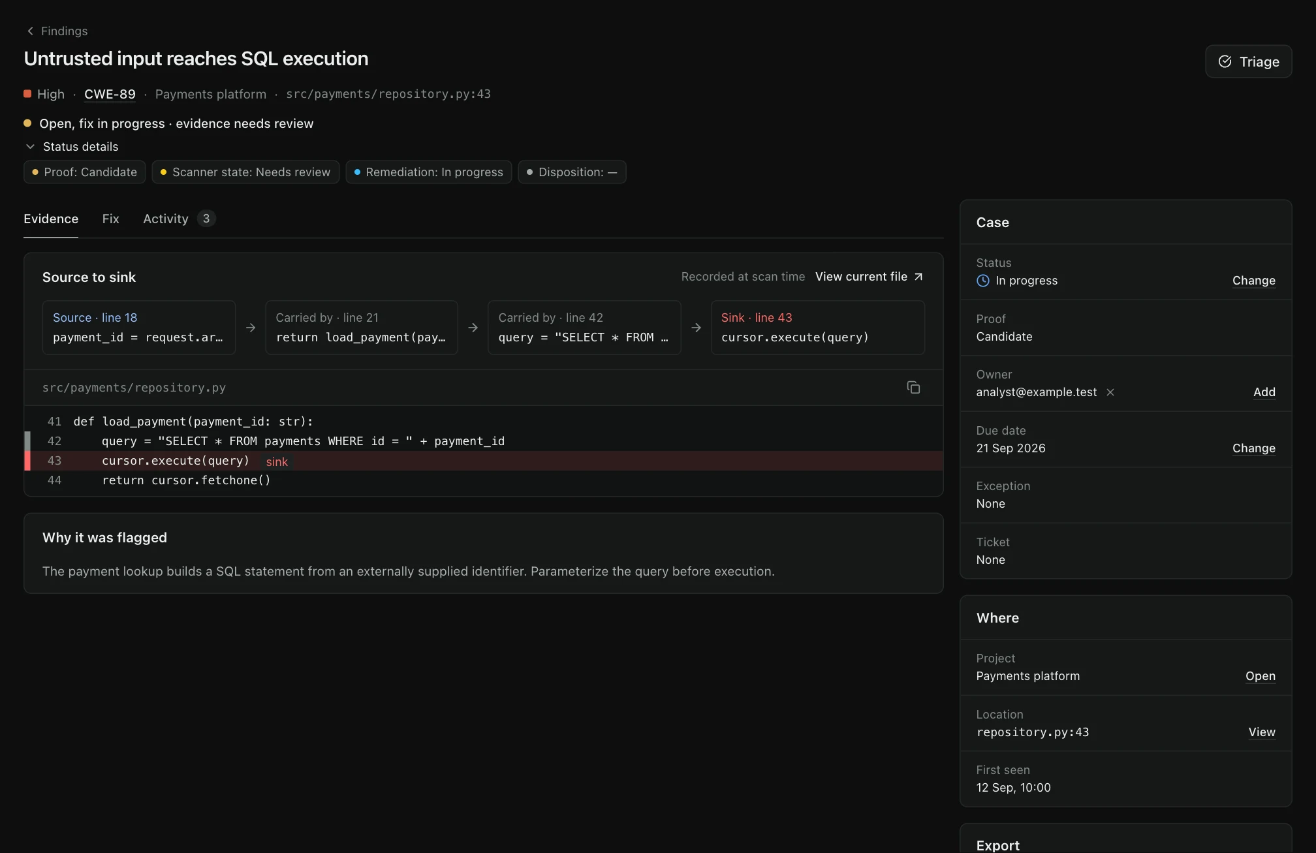The width and height of the screenshot is (1316, 853).
Task: Click the Proof value Candidate in Case panel
Action: [x=1004, y=337]
